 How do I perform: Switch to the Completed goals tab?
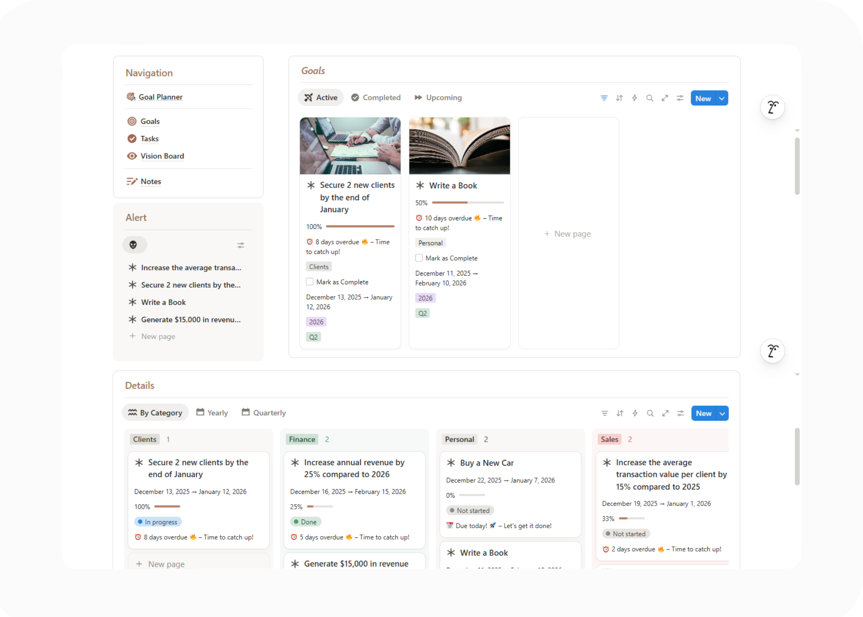375,98
